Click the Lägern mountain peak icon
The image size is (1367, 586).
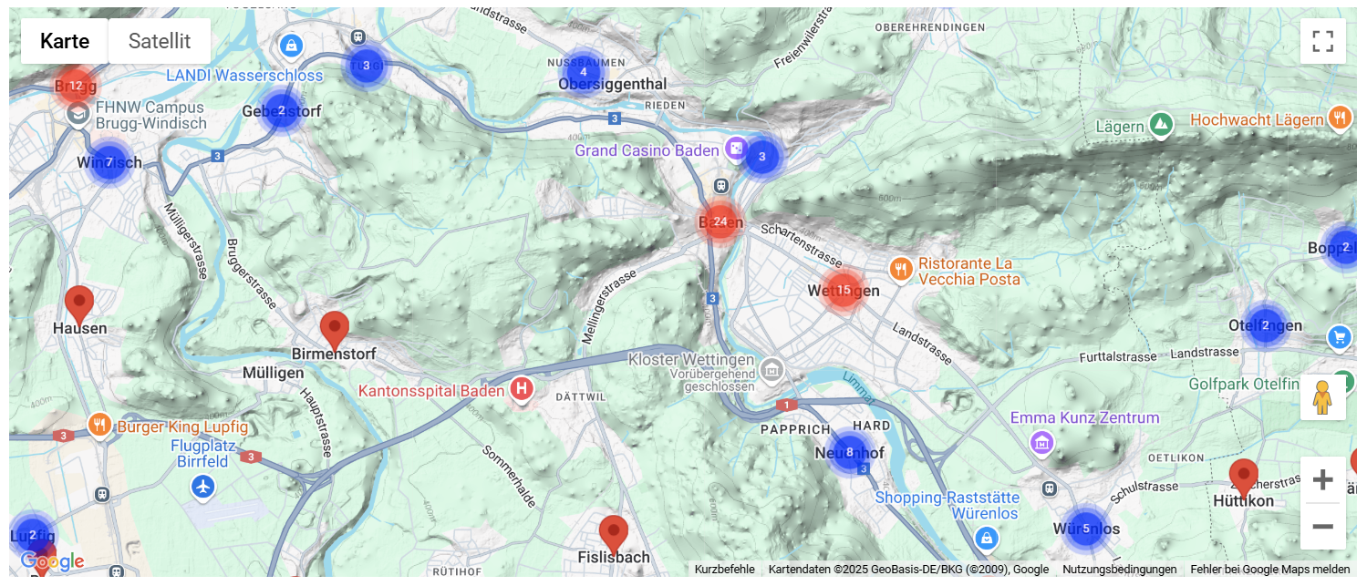pos(1161,124)
